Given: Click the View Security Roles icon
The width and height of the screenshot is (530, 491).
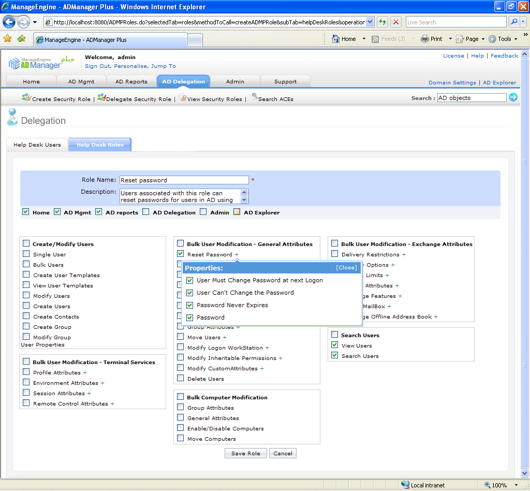Looking at the screenshot, I should tap(183, 97).
